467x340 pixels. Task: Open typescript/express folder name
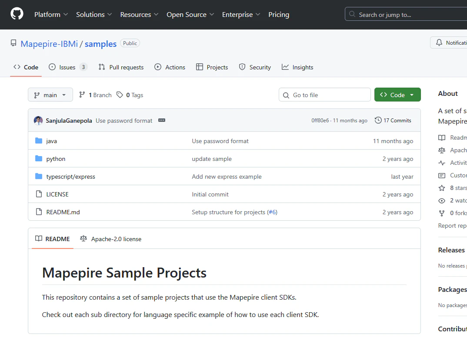(x=70, y=177)
